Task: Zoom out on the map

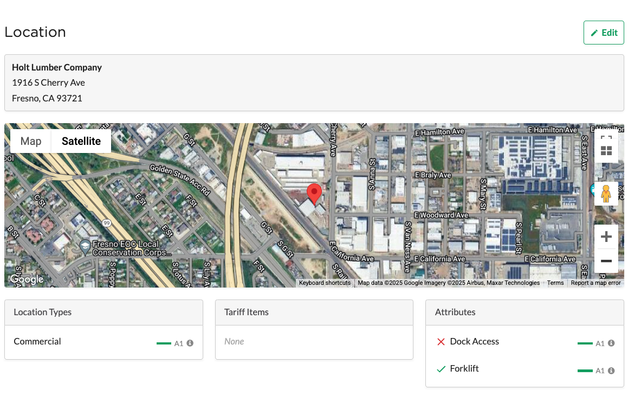Action: [606, 261]
